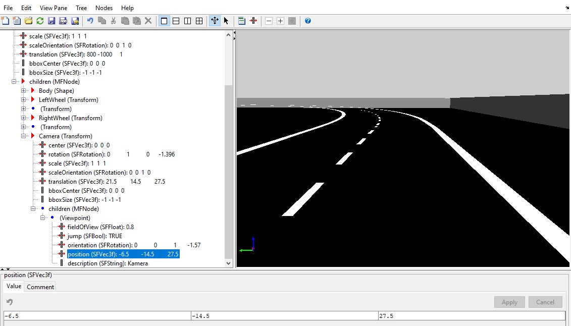
Task: Toggle the four-pane grid view layout
Action: [x=199, y=21]
